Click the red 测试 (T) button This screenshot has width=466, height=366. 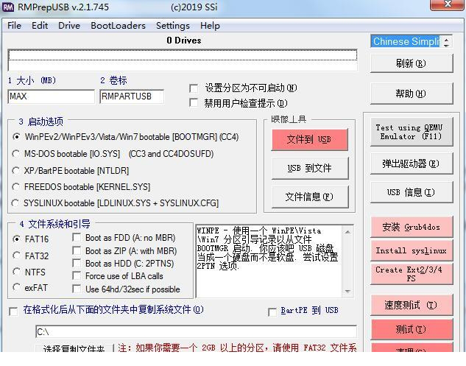pos(412,329)
